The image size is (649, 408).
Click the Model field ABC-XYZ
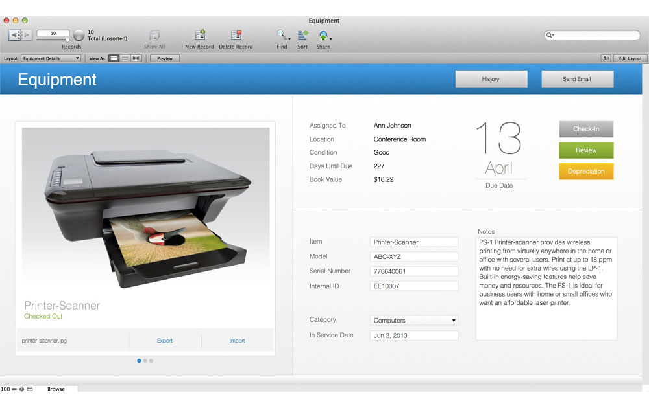tap(414, 257)
